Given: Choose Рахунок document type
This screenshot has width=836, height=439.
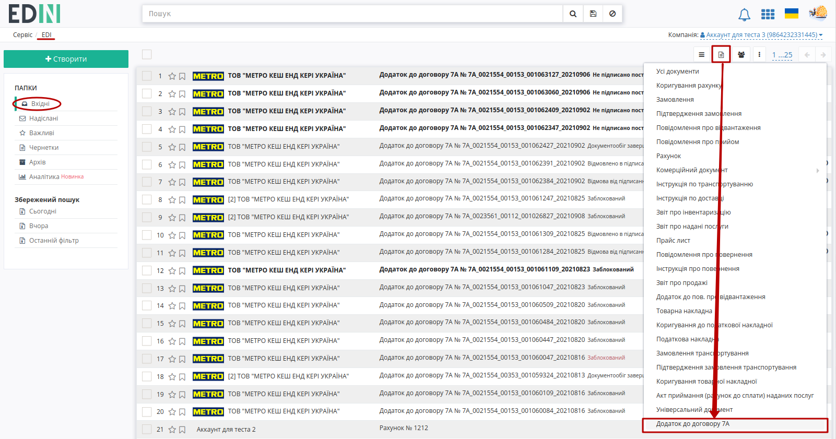Looking at the screenshot, I should click(668, 156).
